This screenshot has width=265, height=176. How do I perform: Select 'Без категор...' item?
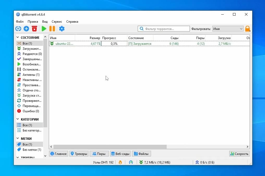29,130
